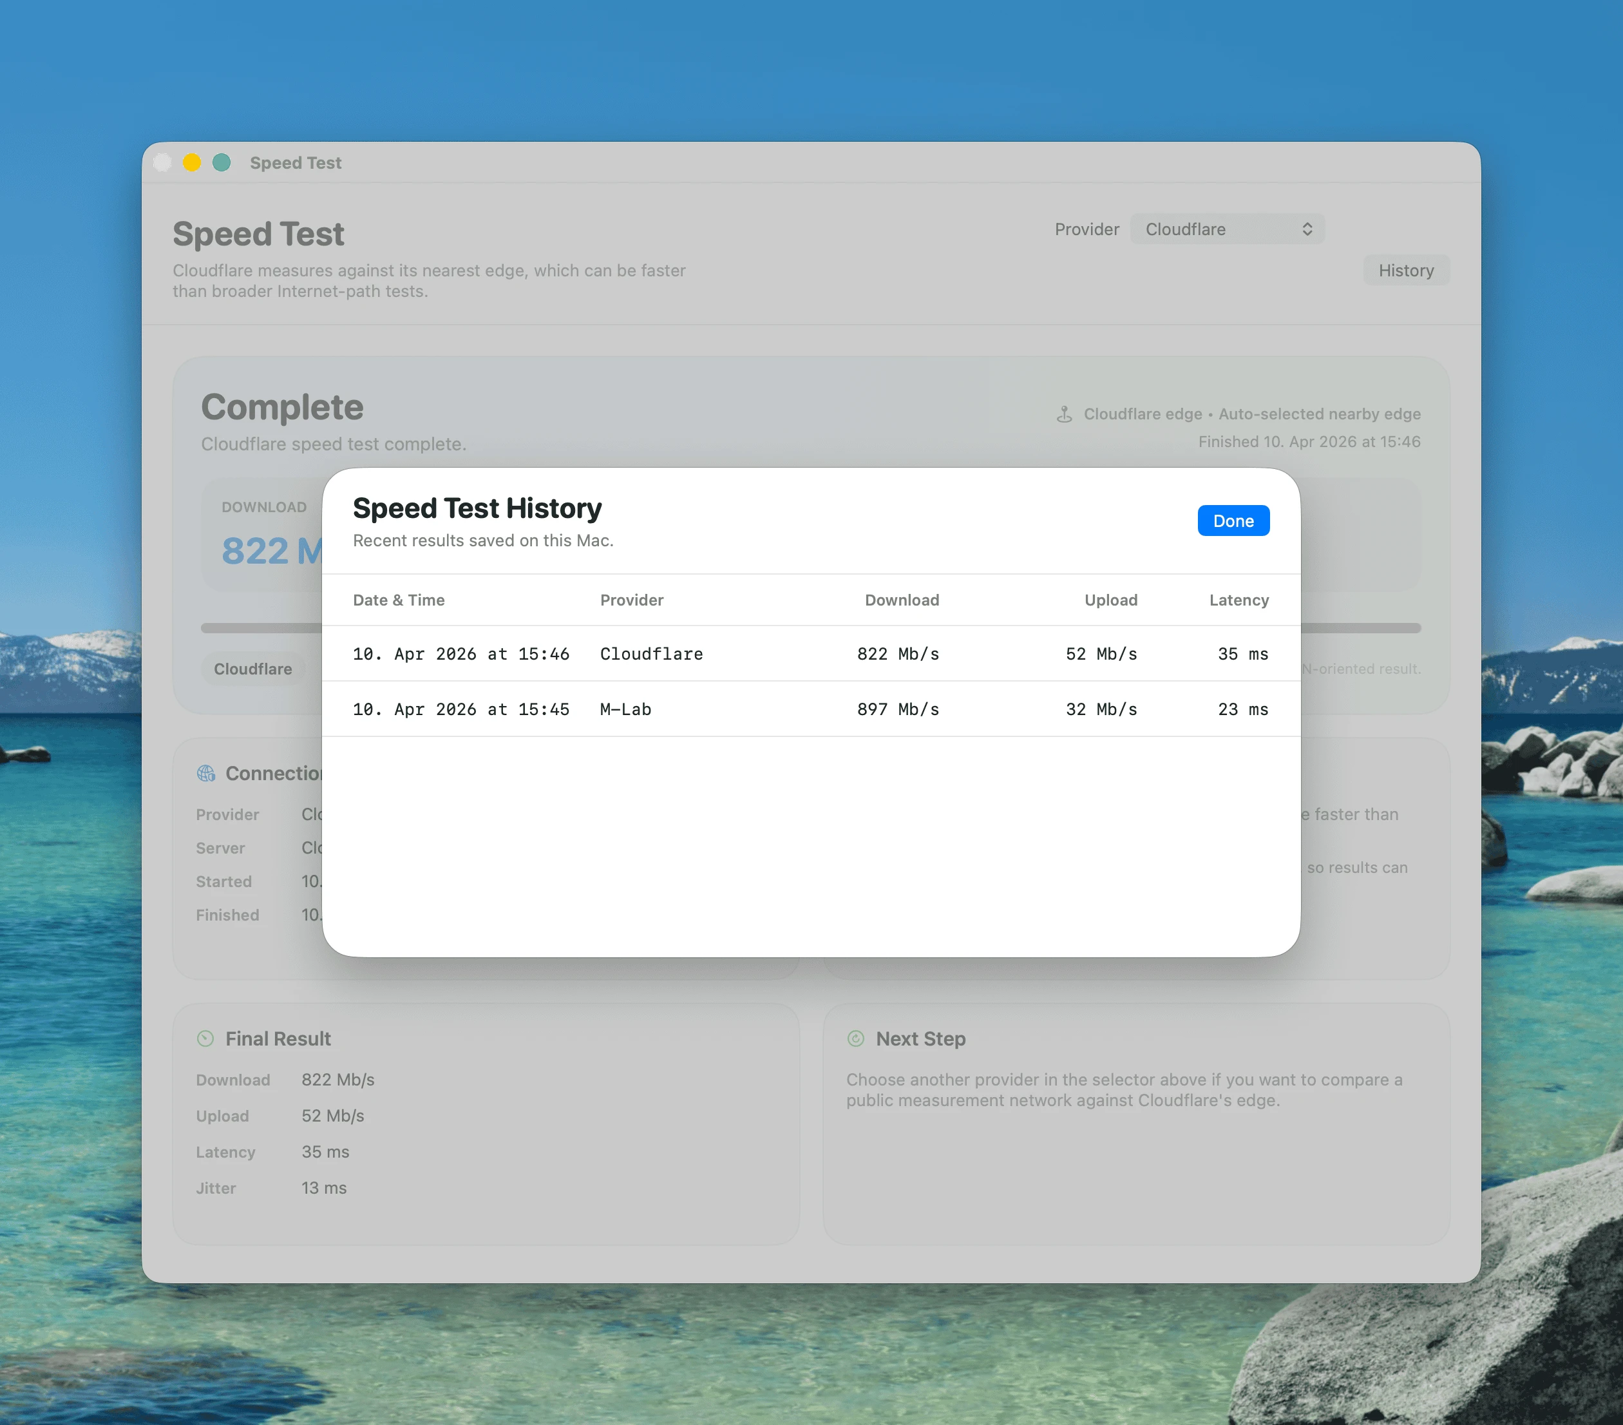Click Done to close Speed Test History
Screen dimensions: 1623x1425
click(x=1233, y=521)
